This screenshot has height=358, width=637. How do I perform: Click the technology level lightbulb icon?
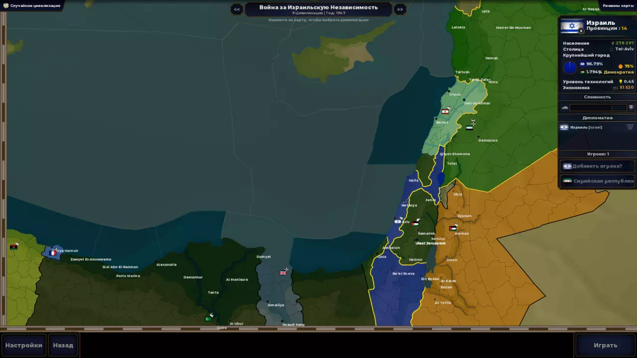(x=621, y=82)
